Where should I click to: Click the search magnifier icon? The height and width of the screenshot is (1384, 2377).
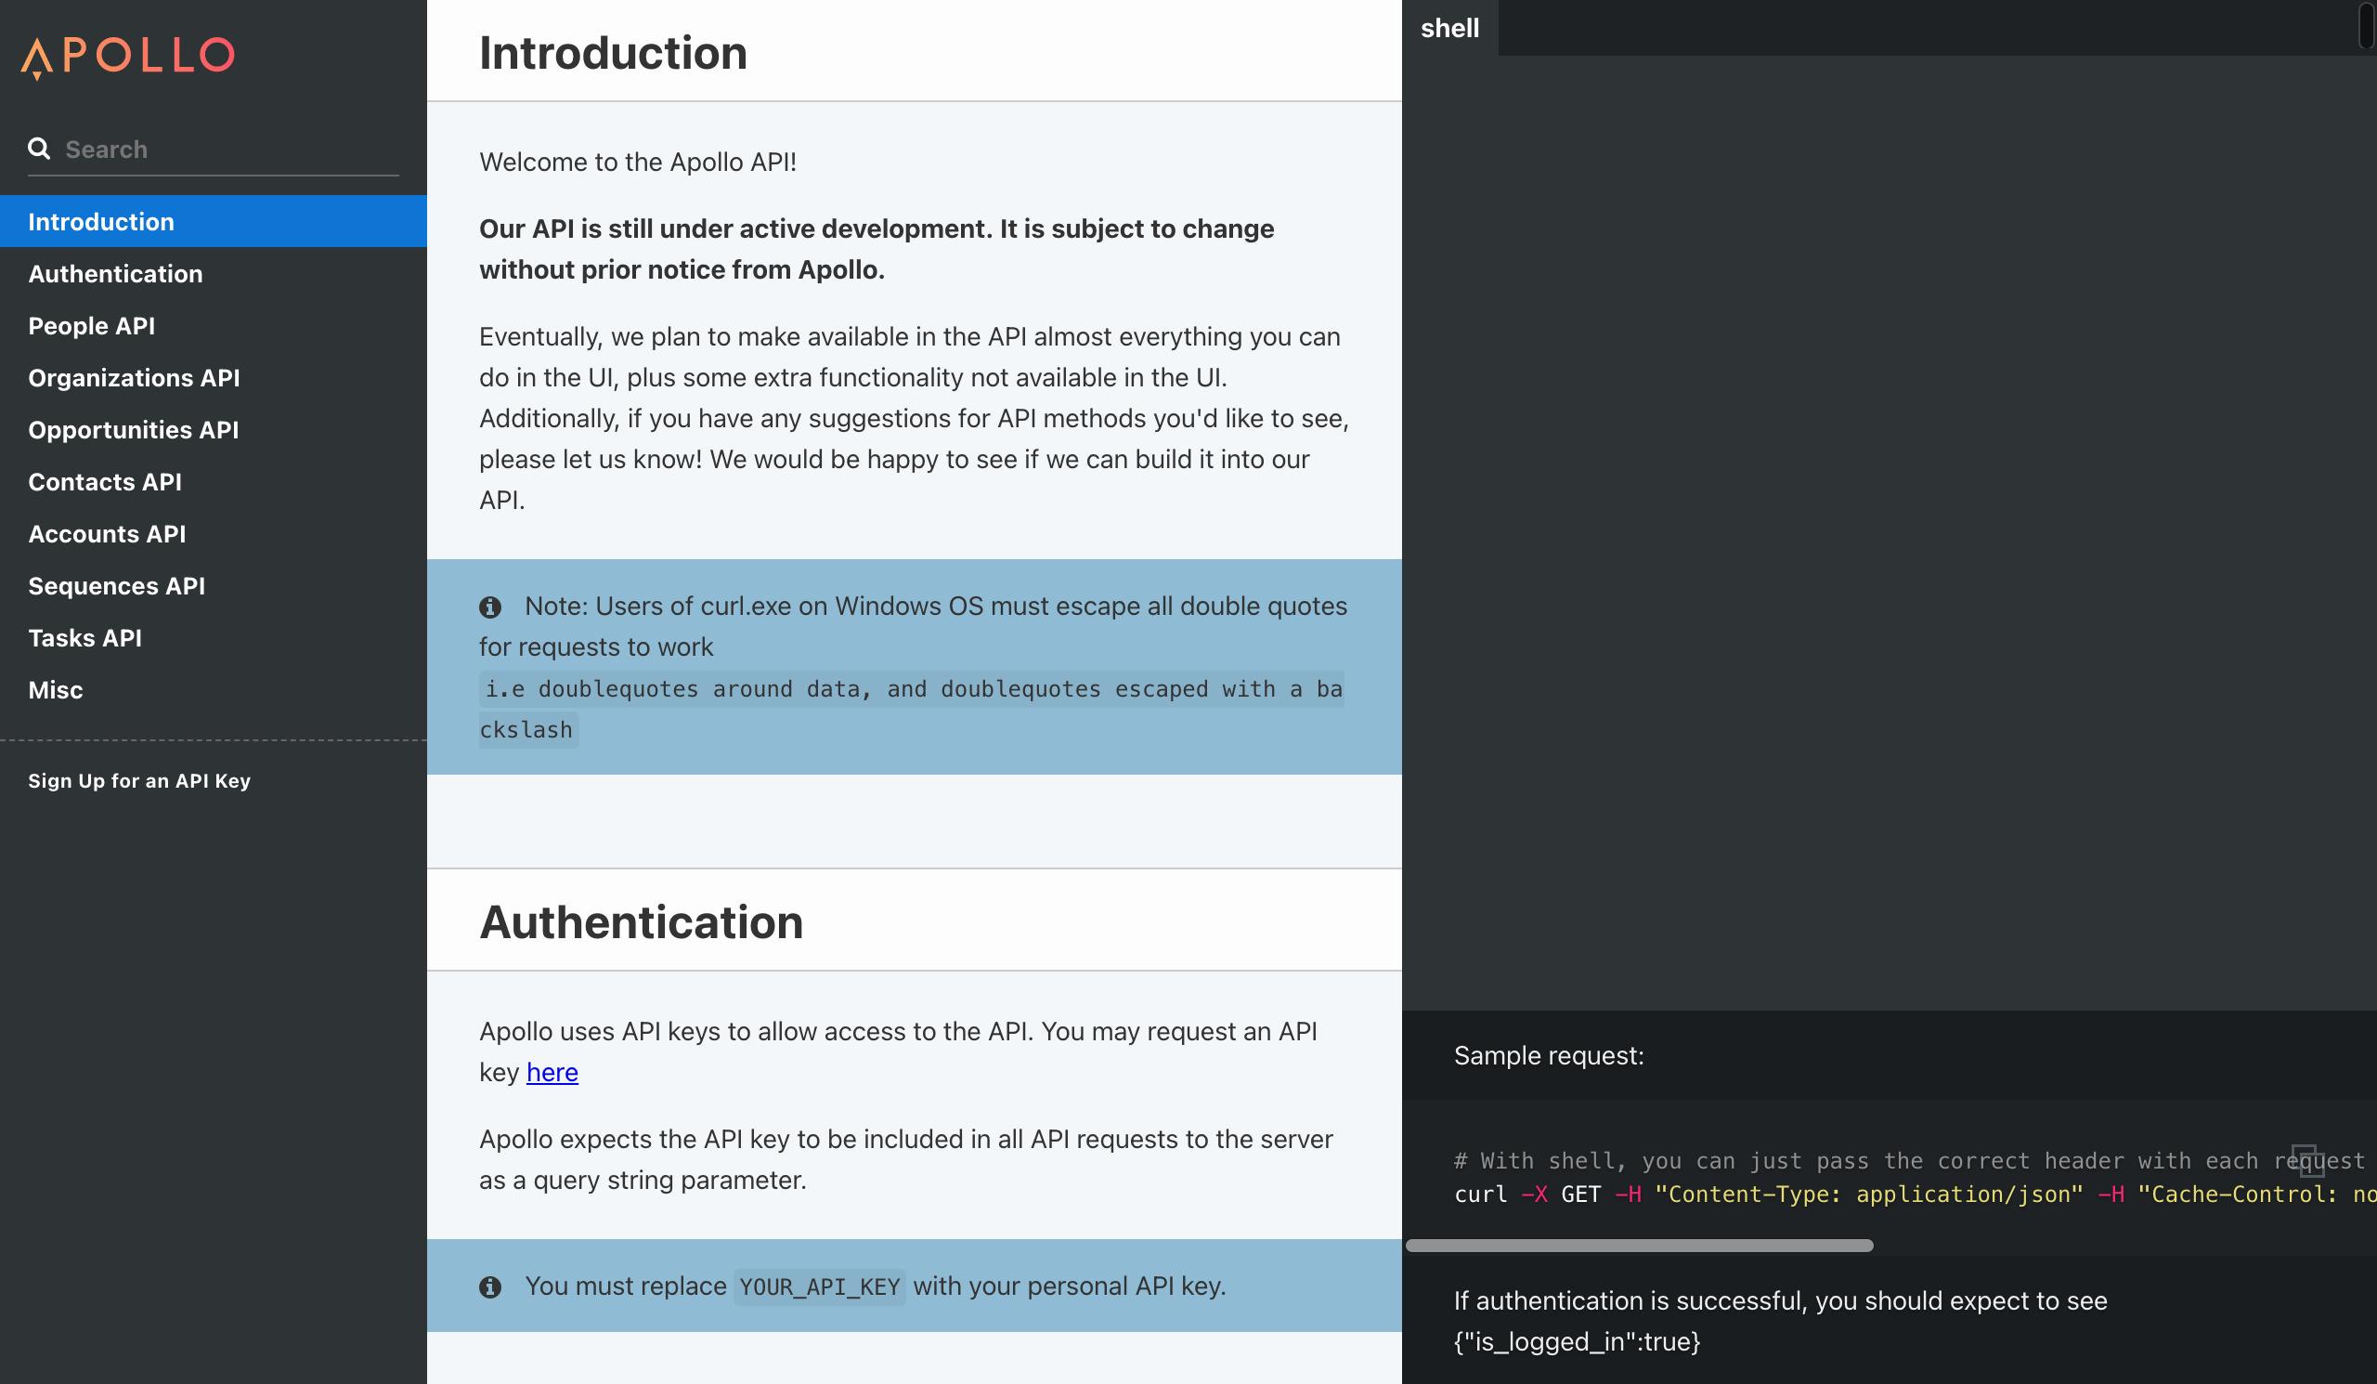(39, 149)
